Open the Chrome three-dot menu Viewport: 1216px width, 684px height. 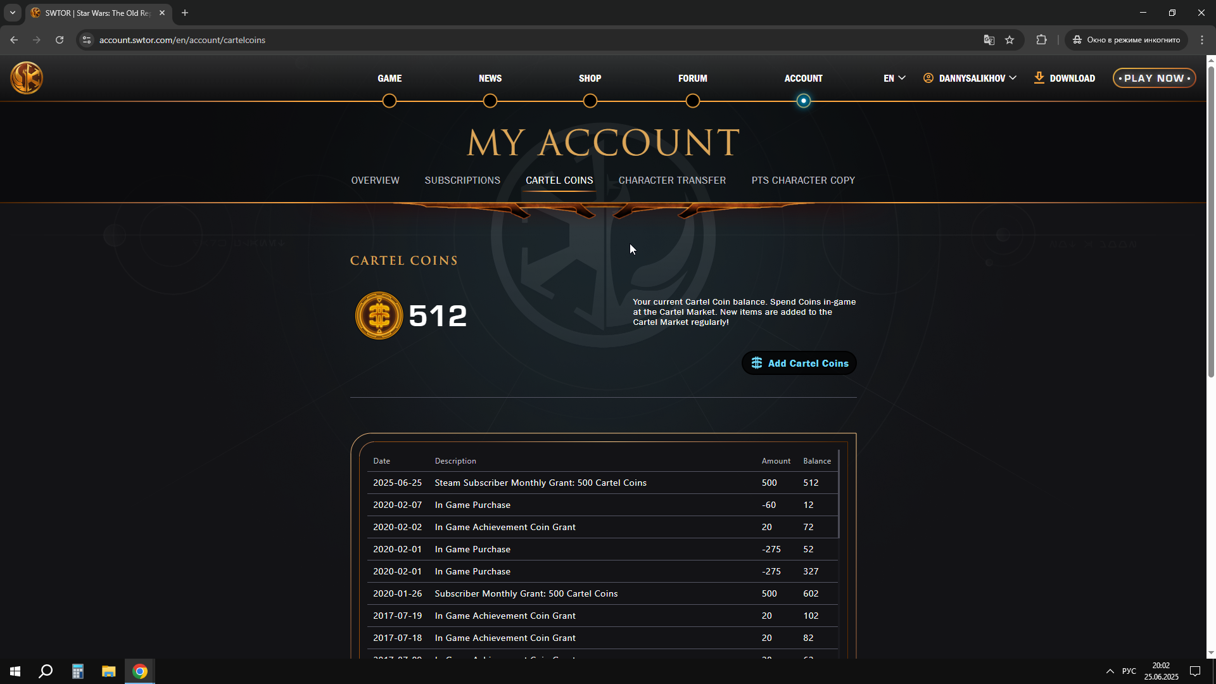[x=1202, y=40]
